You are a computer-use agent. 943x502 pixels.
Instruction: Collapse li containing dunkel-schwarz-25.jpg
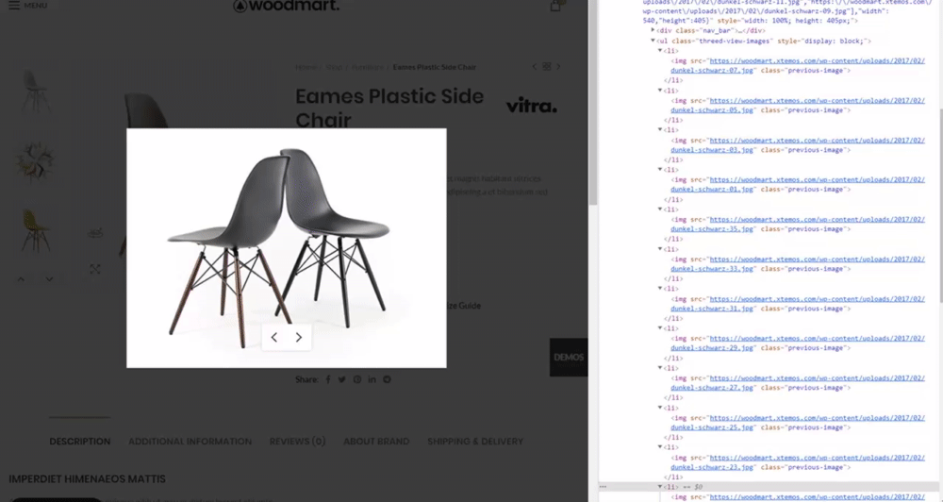[660, 408]
